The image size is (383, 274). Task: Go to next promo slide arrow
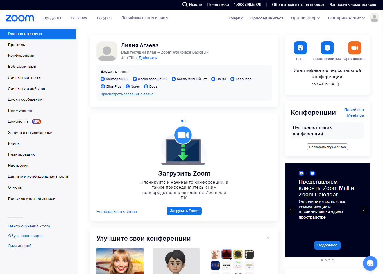[364, 210]
